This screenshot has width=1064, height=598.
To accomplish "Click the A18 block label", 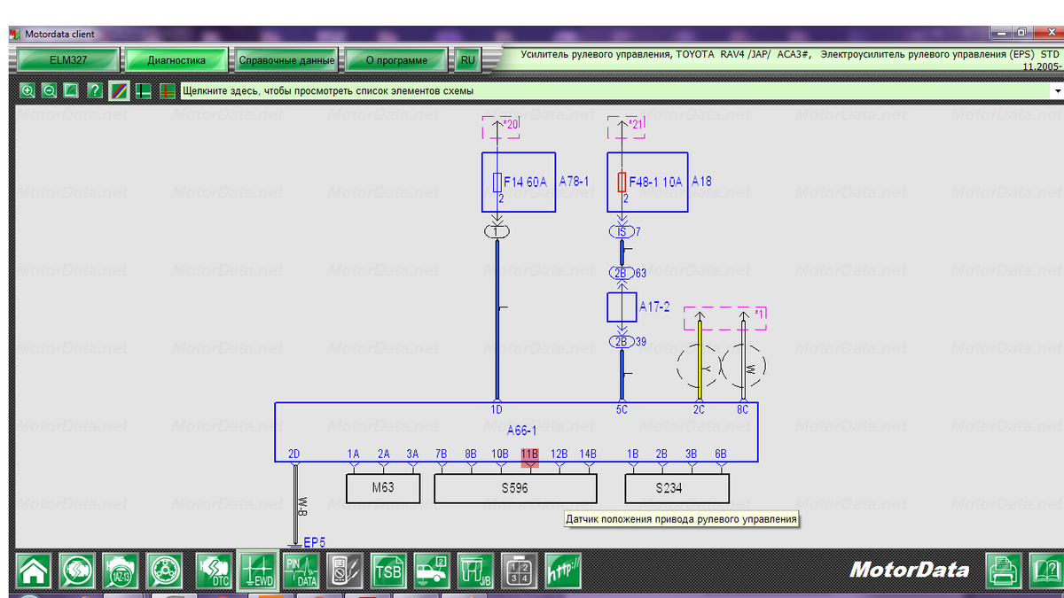I will click(x=702, y=181).
